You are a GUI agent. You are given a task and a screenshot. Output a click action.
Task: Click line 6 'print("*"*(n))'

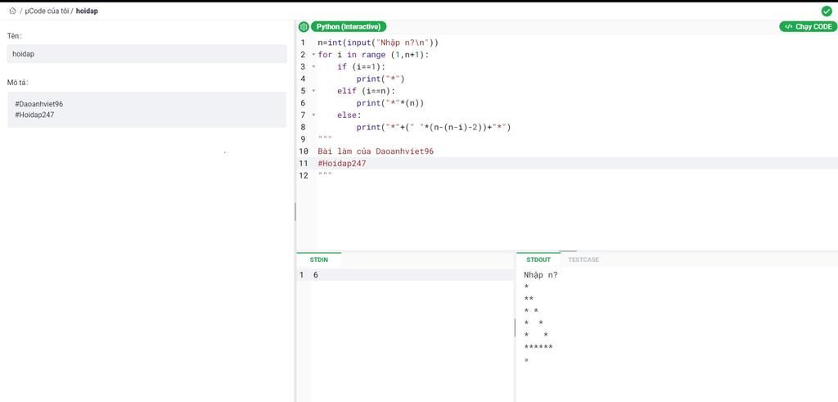(390, 103)
